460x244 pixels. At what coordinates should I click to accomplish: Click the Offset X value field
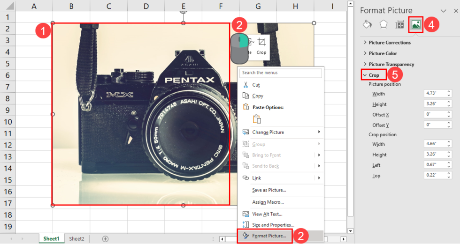pos(435,114)
